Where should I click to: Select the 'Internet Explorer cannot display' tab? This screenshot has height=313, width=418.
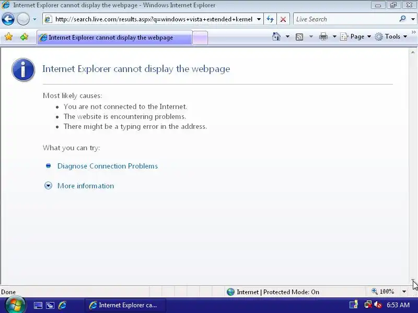pos(114,38)
